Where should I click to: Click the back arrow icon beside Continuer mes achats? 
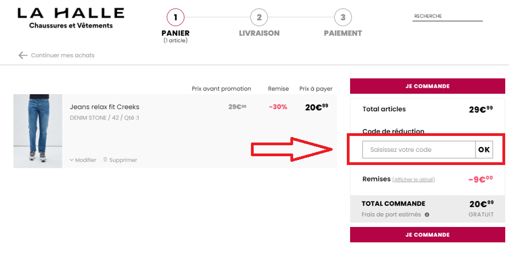tap(22, 55)
